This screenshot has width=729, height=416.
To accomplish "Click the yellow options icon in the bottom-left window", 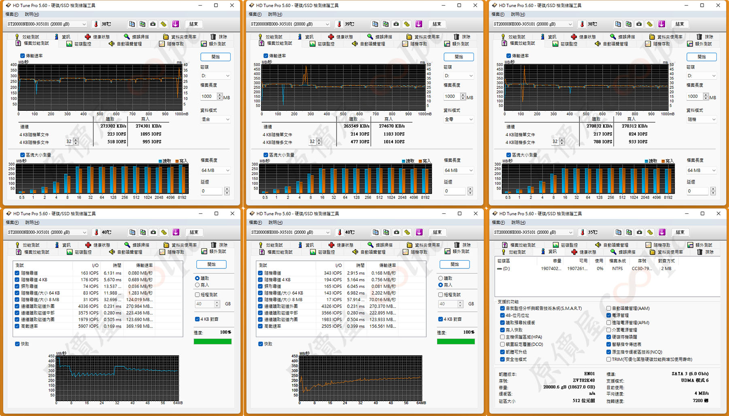I will click(164, 232).
